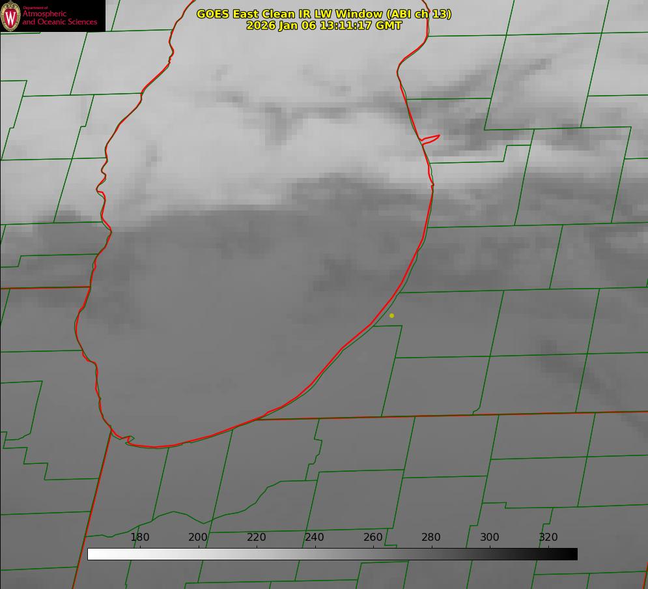The height and width of the screenshot is (589, 648).
Task: Click the black end of the colorbar
Action: coord(572,554)
